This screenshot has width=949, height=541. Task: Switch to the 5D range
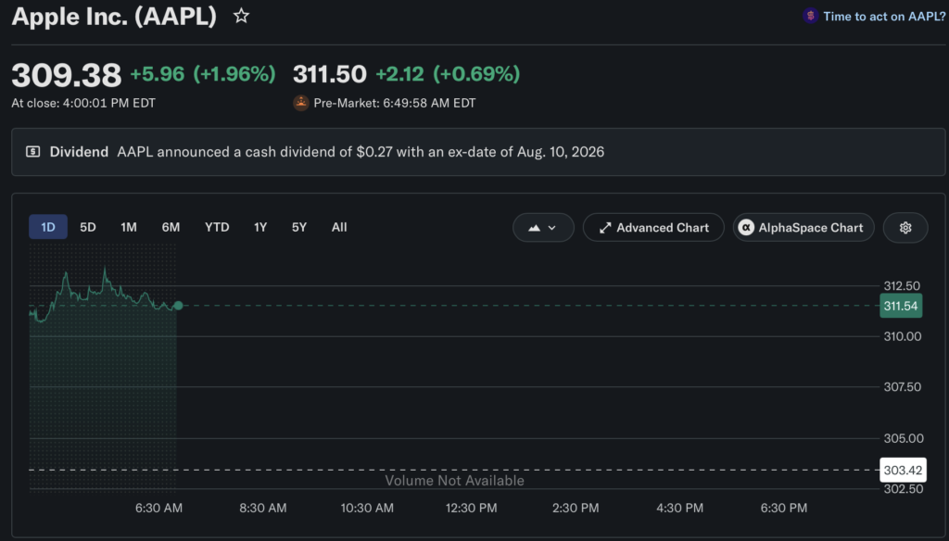coord(88,227)
